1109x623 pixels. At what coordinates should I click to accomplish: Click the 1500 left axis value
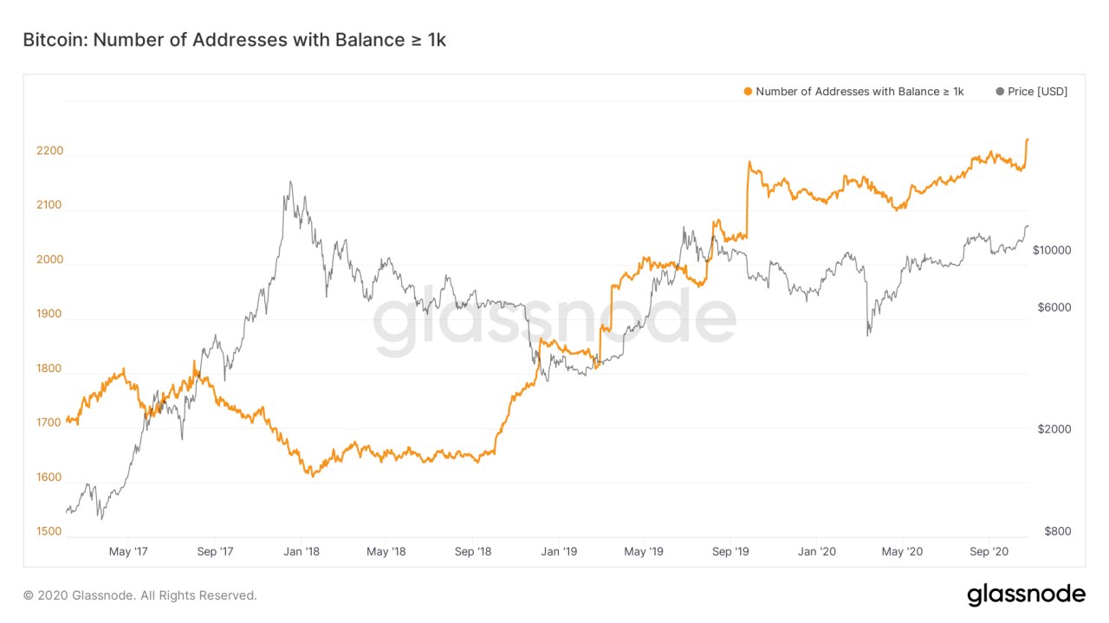click(x=50, y=531)
